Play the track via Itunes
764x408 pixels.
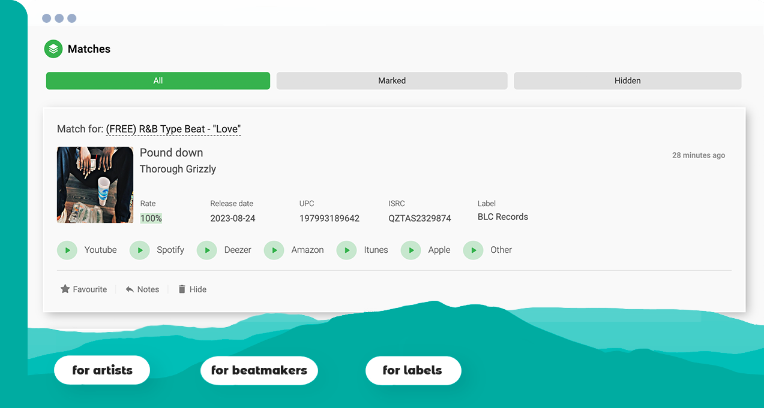coord(347,250)
